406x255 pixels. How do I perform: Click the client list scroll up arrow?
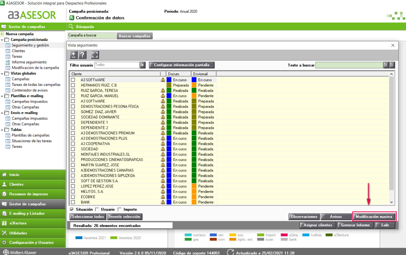click(391, 74)
